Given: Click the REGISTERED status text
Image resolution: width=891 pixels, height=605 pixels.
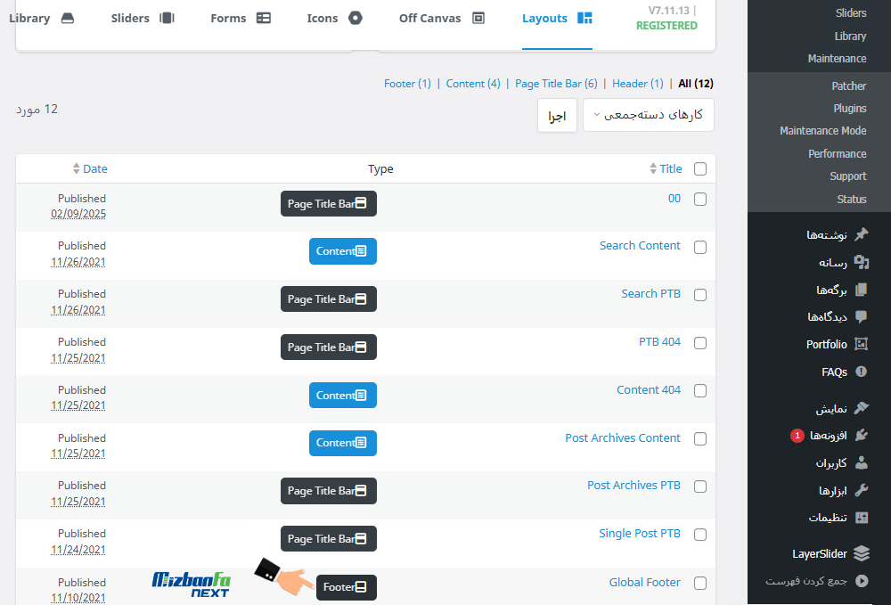Looking at the screenshot, I should click(666, 26).
